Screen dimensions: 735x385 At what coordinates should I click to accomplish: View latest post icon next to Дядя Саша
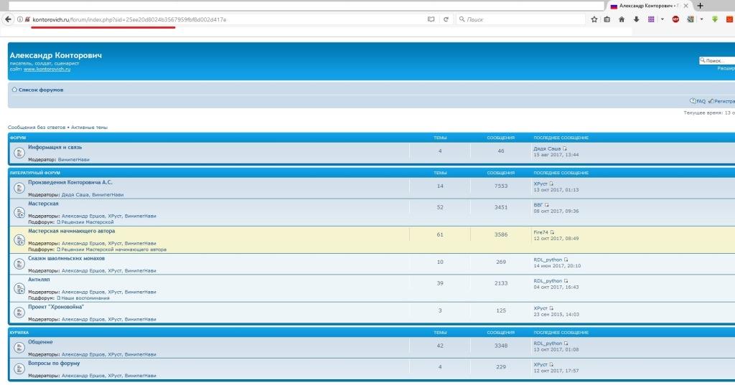pyautogui.click(x=565, y=148)
